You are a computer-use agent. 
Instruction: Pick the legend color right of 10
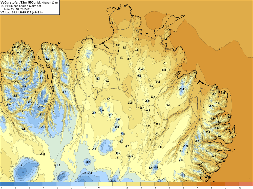tap(246, 184)
